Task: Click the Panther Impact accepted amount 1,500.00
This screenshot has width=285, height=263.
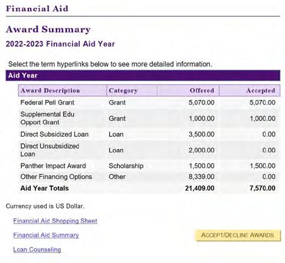Action: [x=263, y=166]
